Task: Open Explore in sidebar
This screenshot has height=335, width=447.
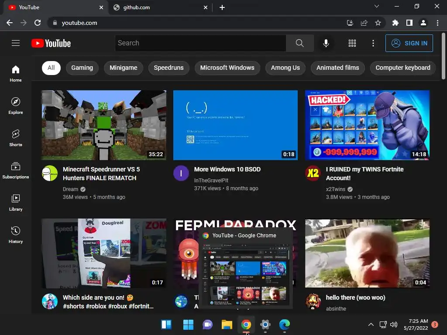Action: point(16,106)
